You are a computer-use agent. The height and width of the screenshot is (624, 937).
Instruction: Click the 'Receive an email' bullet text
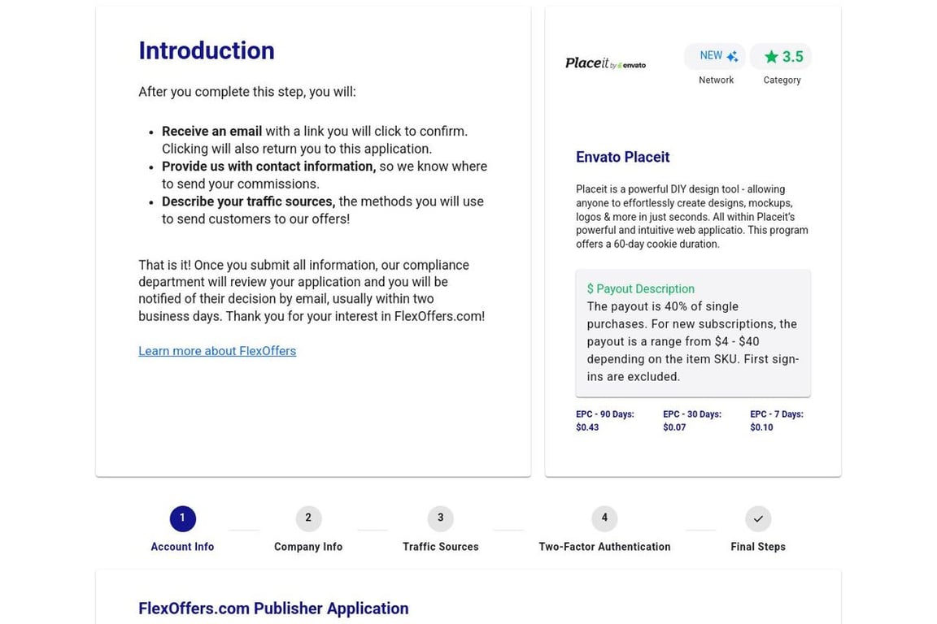point(315,140)
